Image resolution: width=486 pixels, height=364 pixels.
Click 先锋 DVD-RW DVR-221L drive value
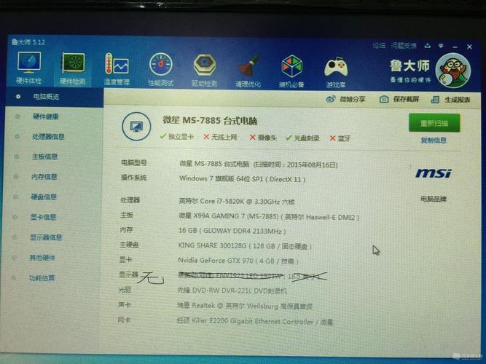[x=232, y=290]
